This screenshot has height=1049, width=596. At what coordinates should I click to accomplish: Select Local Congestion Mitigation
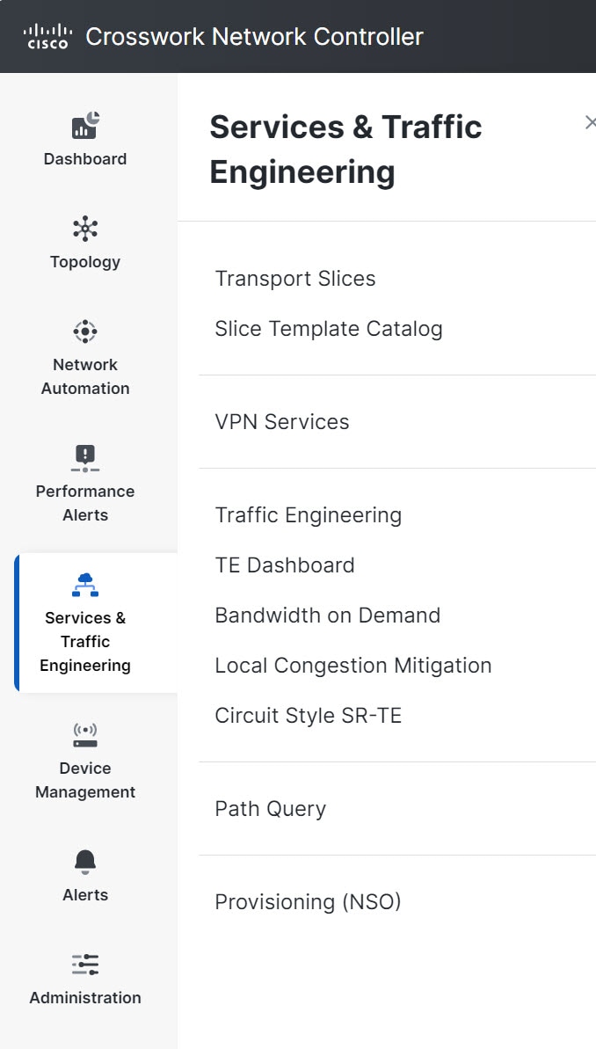pos(353,666)
